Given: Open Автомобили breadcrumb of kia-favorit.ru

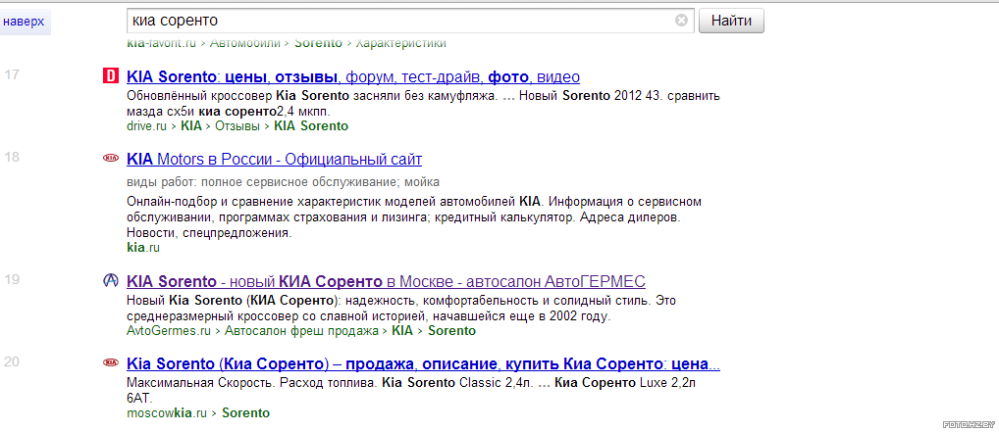Looking at the screenshot, I should [245, 43].
